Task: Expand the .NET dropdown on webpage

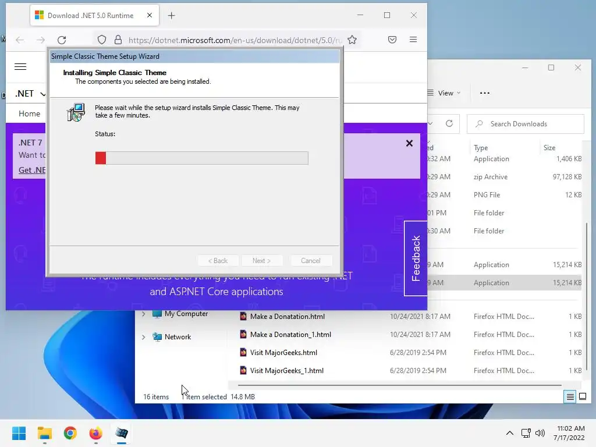Action: (x=30, y=94)
